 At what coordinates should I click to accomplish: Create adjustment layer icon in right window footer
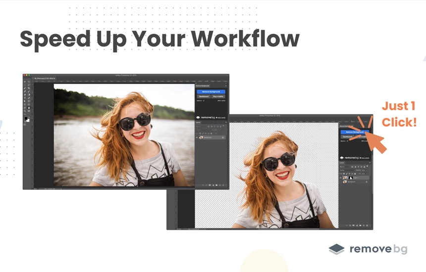pos(357,226)
